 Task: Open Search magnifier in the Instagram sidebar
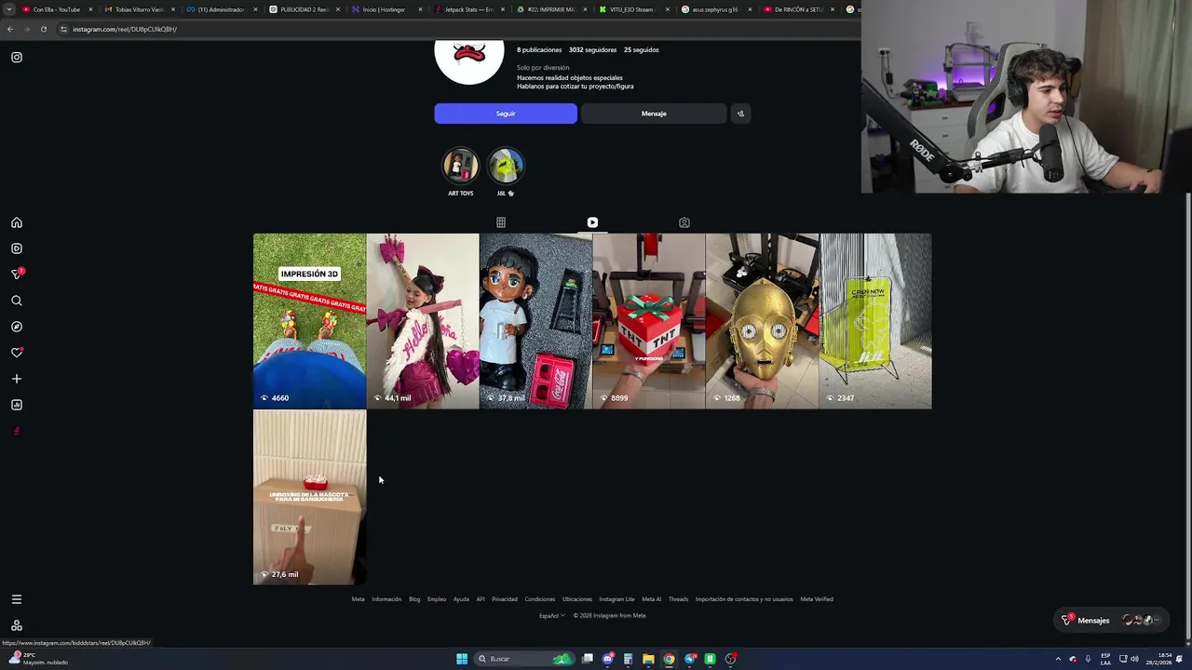pyautogui.click(x=17, y=301)
